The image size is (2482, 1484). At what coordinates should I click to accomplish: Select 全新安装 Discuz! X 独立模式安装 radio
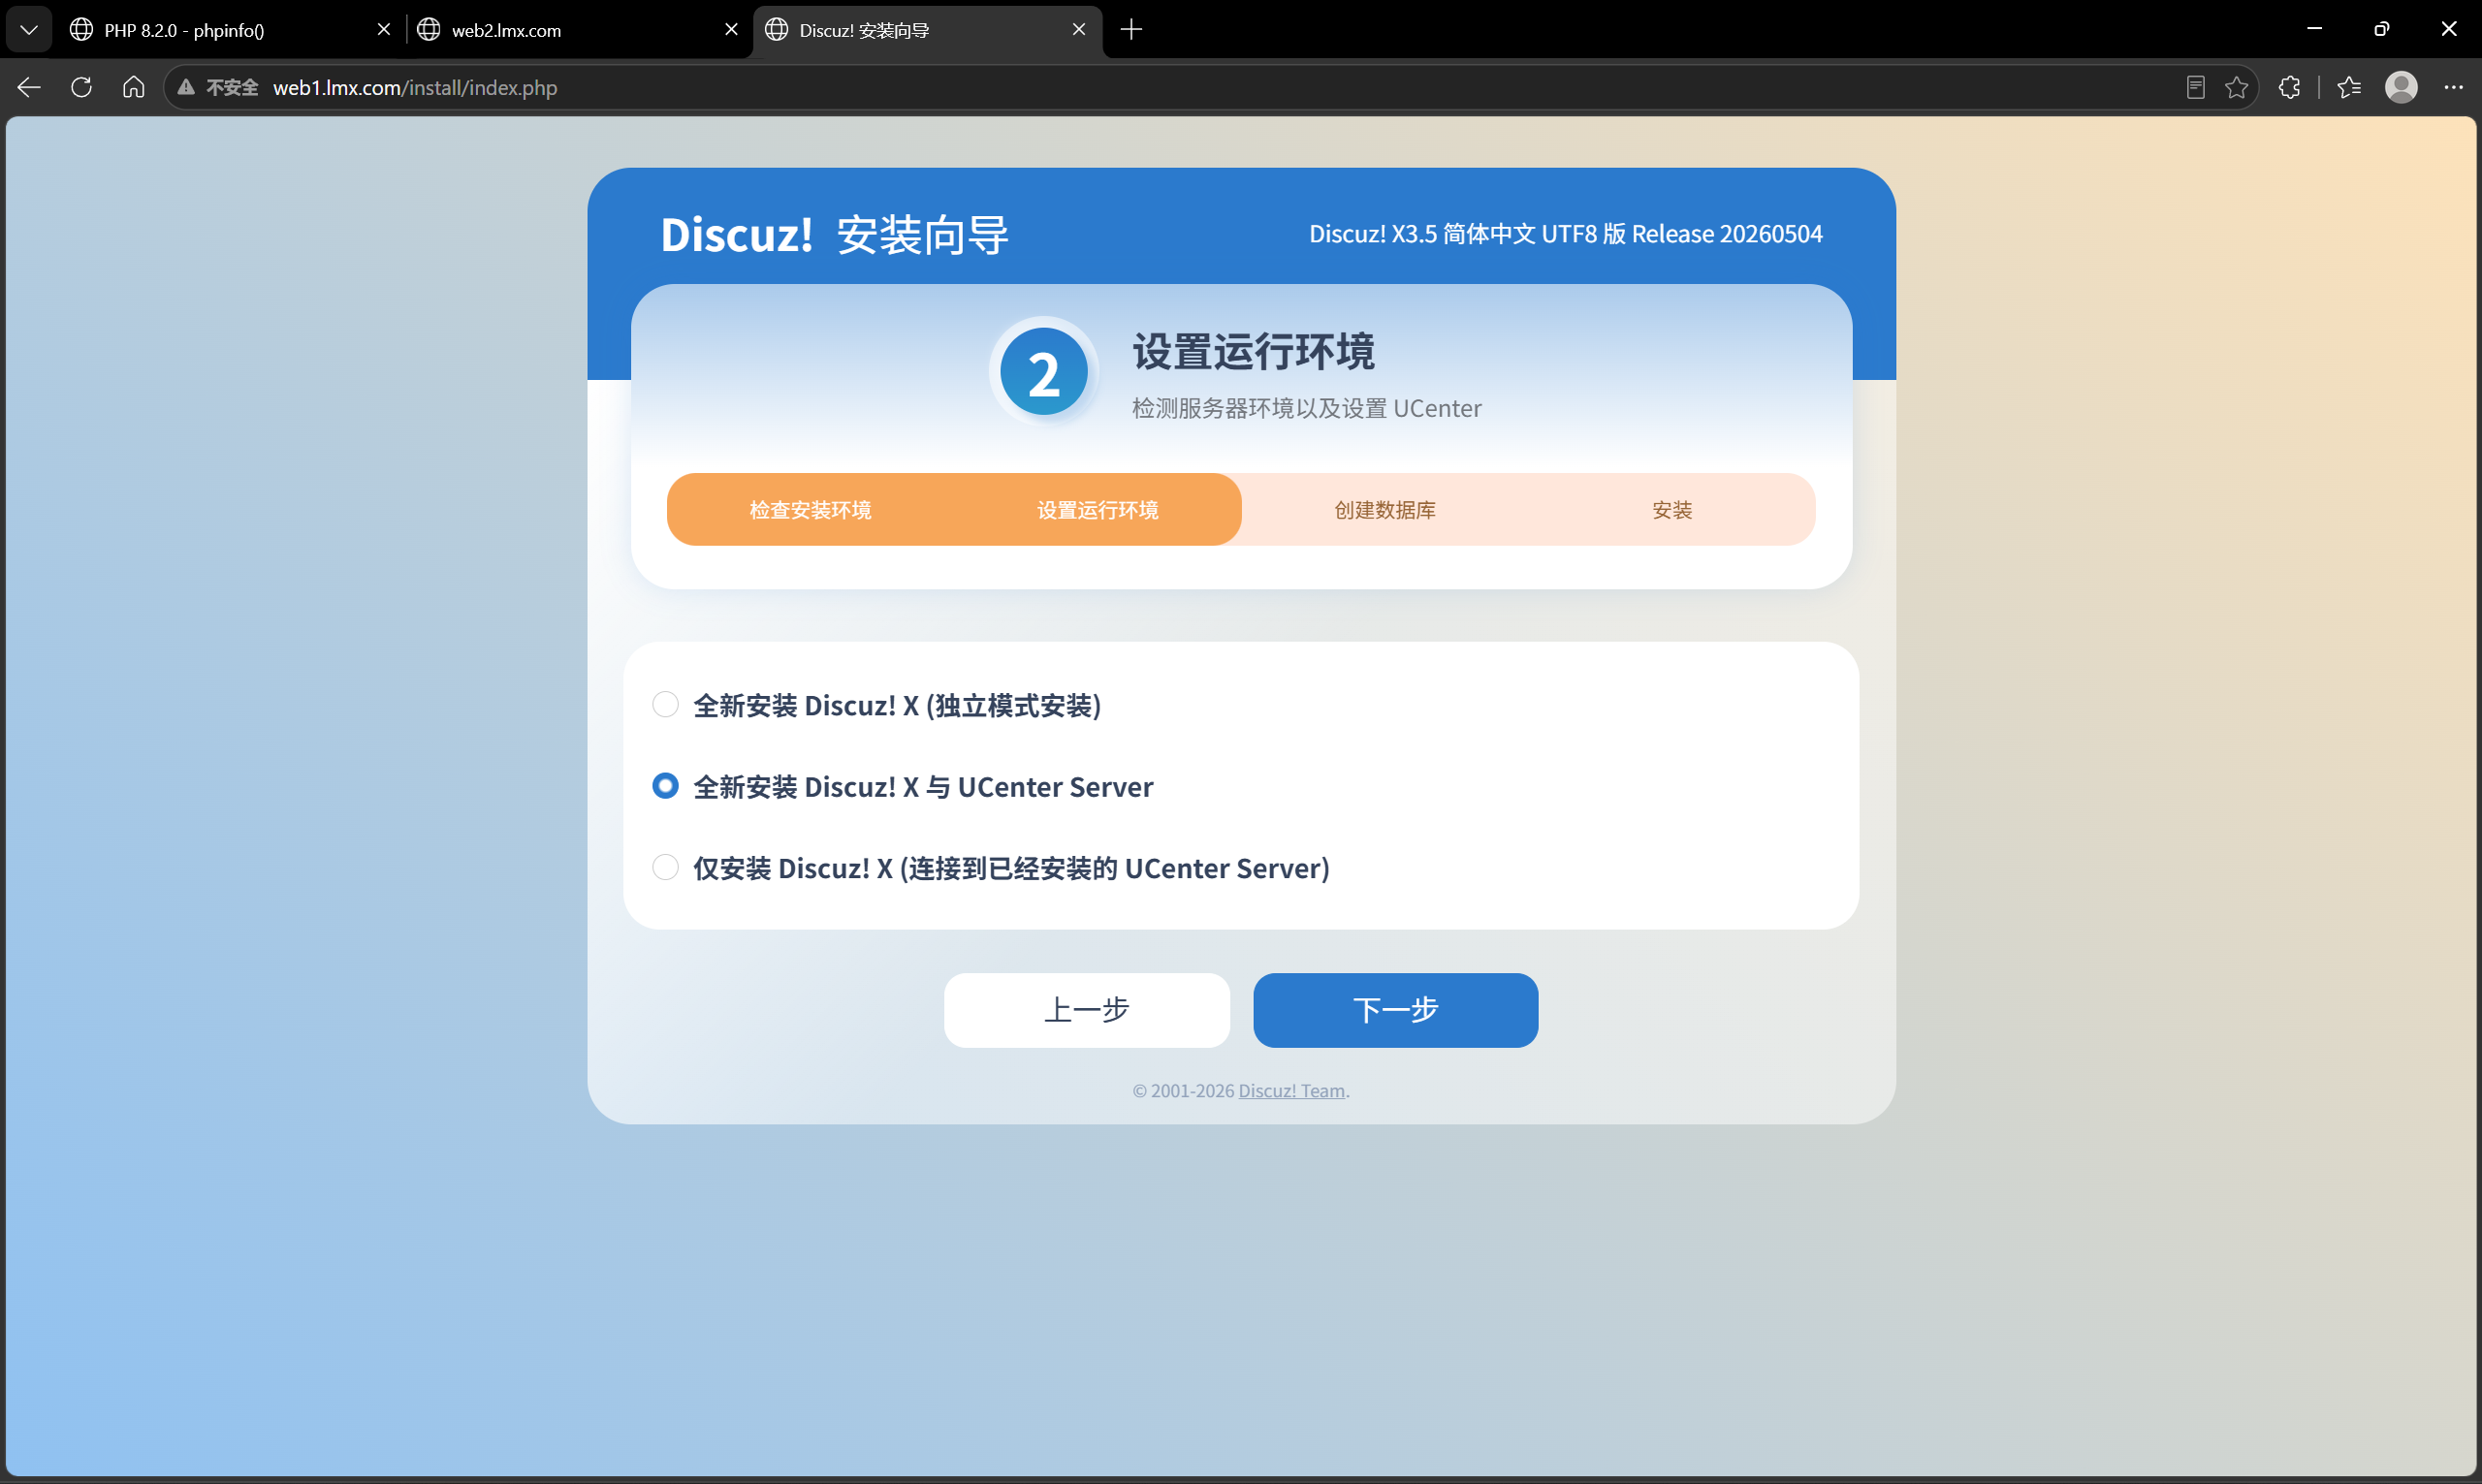pyautogui.click(x=665, y=704)
